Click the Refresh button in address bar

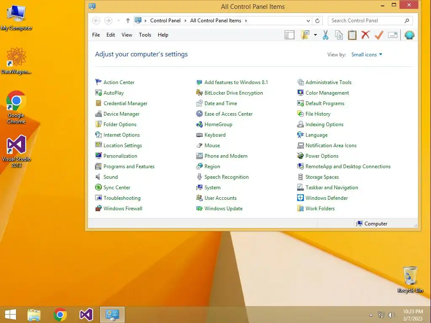click(x=317, y=21)
